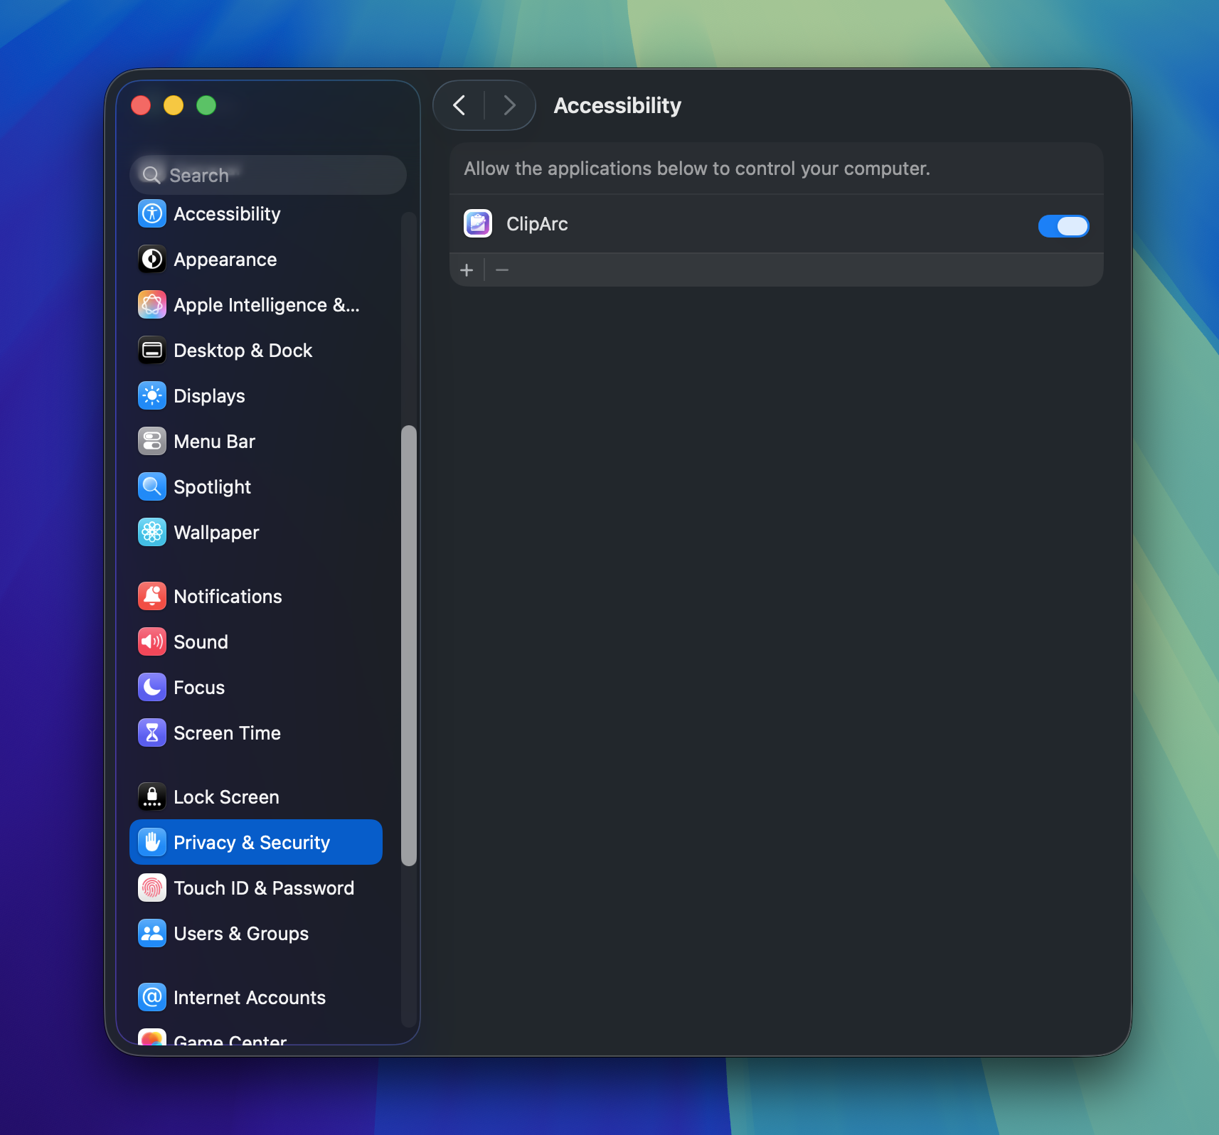Navigate back from Accessibility page
This screenshot has width=1219, height=1135.
click(x=459, y=105)
